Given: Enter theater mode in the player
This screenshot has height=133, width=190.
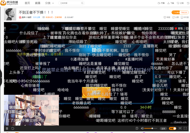Looking at the screenshot, I should (x=180, y=128).
